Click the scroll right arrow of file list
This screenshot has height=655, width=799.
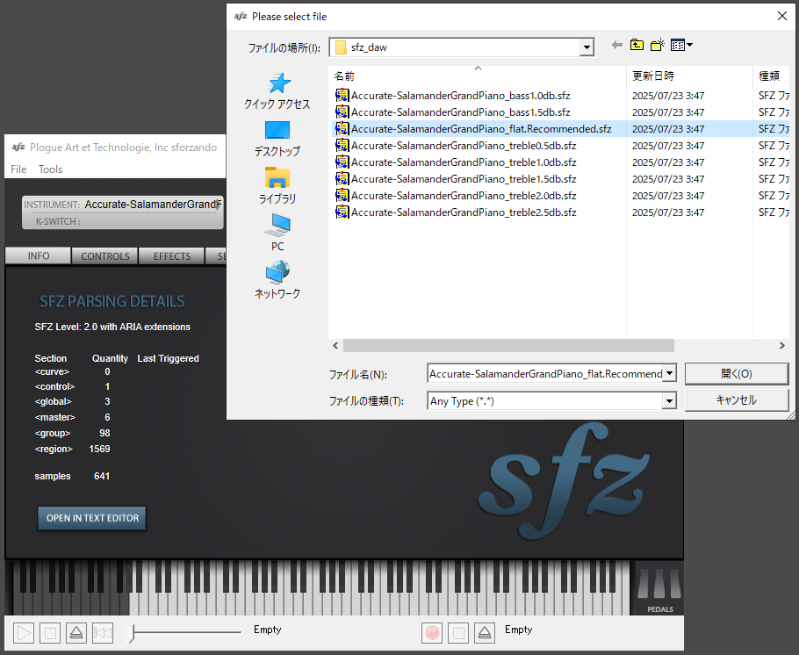tap(781, 346)
